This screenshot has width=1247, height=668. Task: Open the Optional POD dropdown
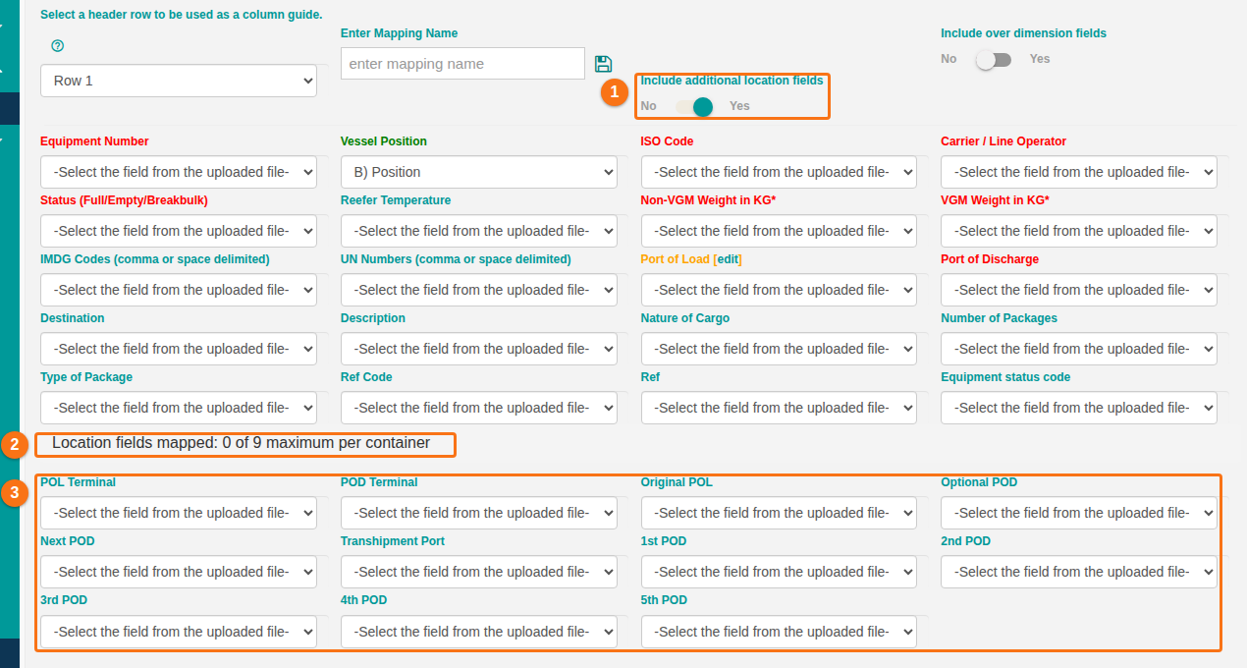coord(1079,513)
